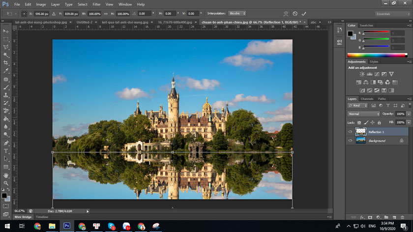The height and width of the screenshot is (232, 413).
Task: Select the Lasso tool
Action: pos(6,47)
